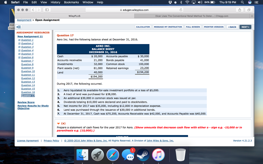Viewport: 263px width, 164px height.
Task: Go to Question 13 link
Action: point(28,82)
